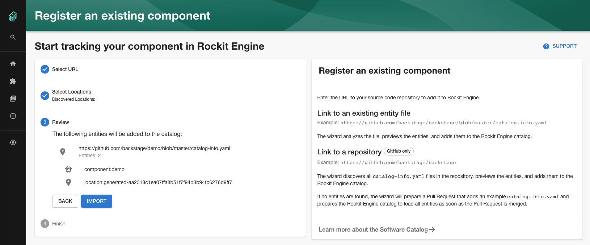Screen dimensions: 590x245
Task: Click the location pin beside the GitHub URL
Action: point(63,152)
